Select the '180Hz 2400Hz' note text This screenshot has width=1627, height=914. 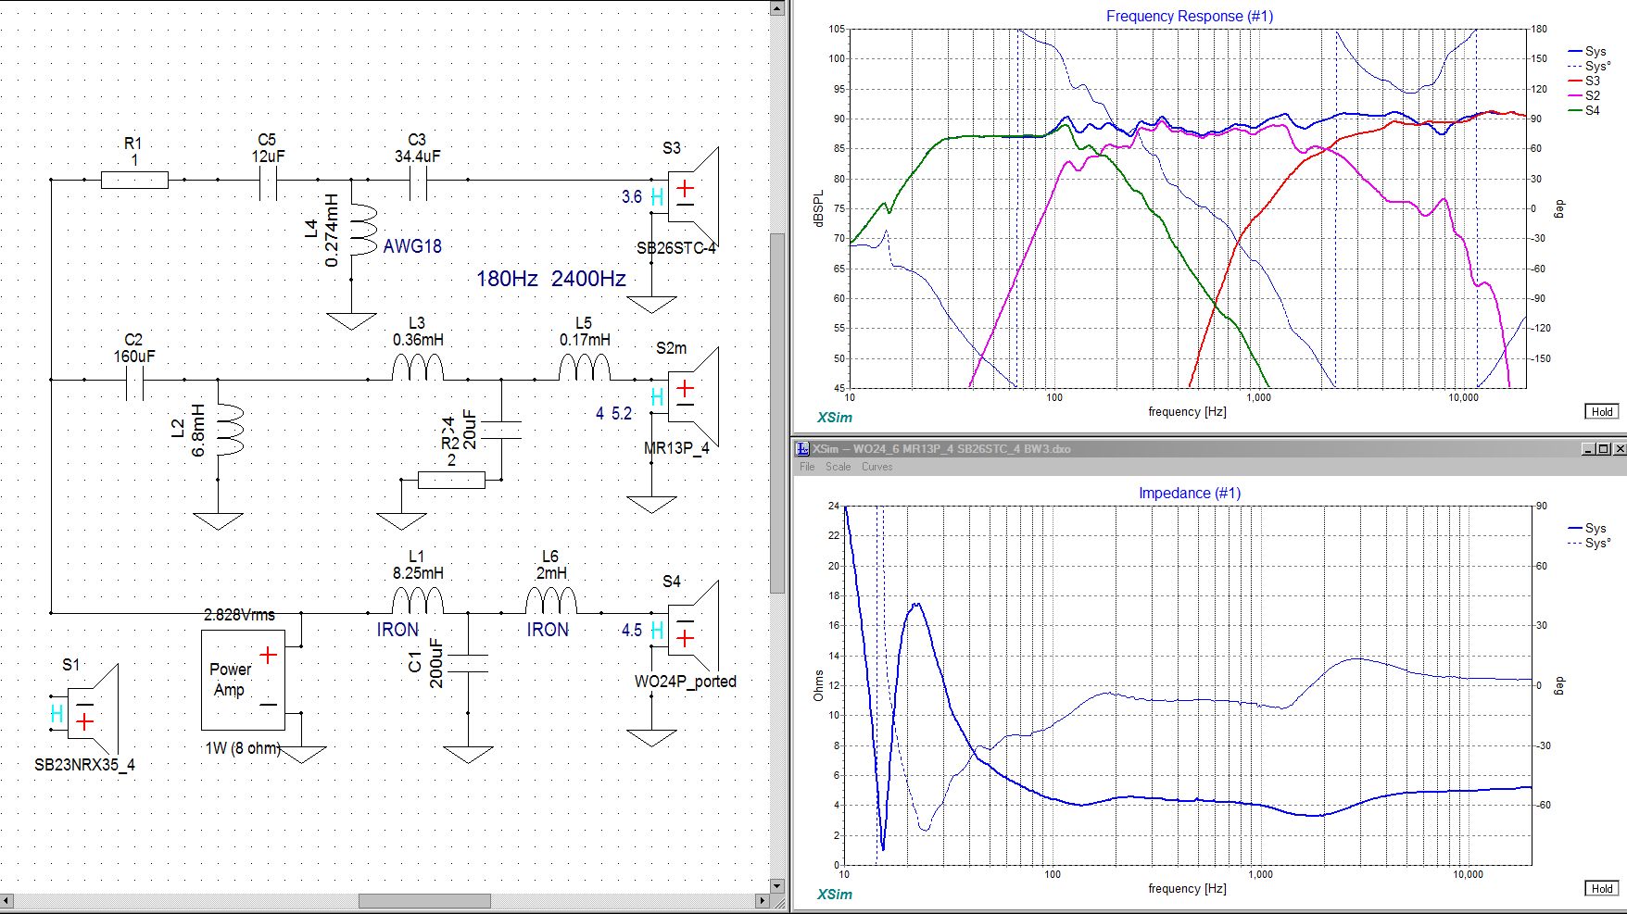pos(551,279)
